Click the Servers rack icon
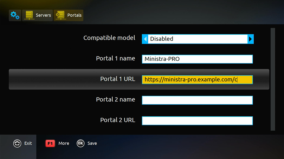The height and width of the screenshot is (159, 284). point(29,15)
